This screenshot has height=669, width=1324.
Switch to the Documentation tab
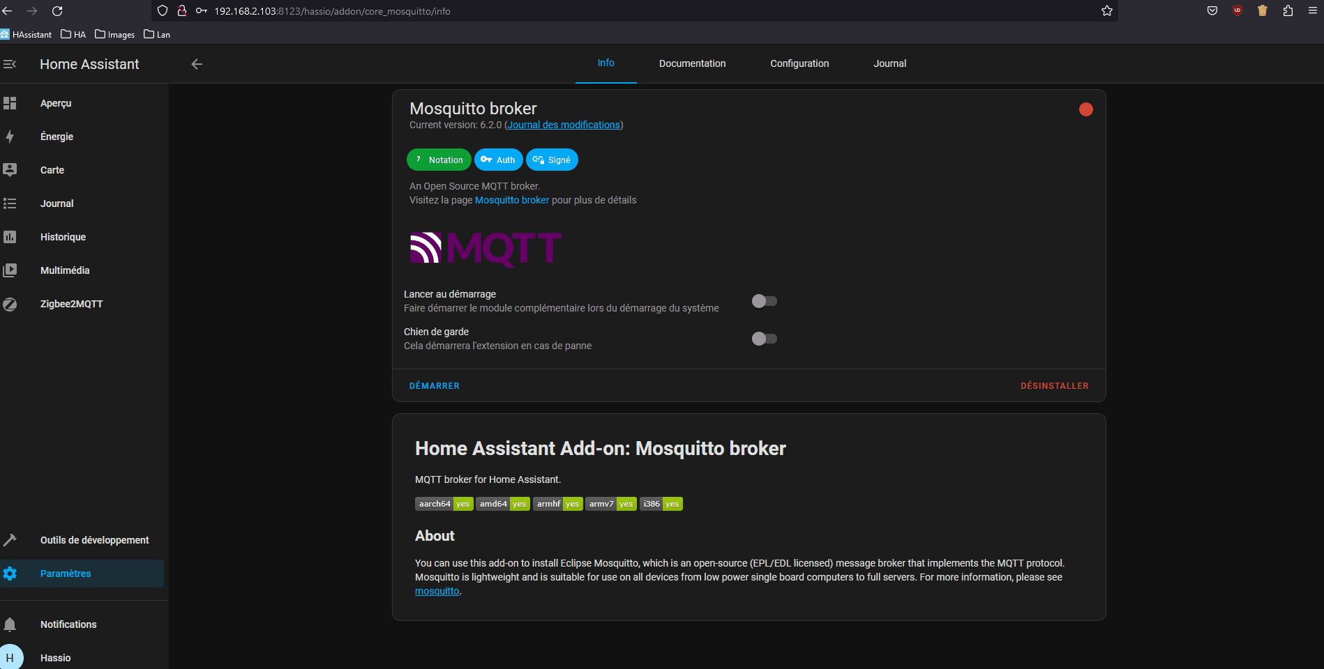point(692,63)
